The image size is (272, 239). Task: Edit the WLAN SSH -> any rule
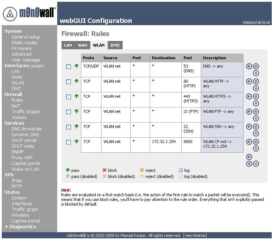(x=256, y=127)
